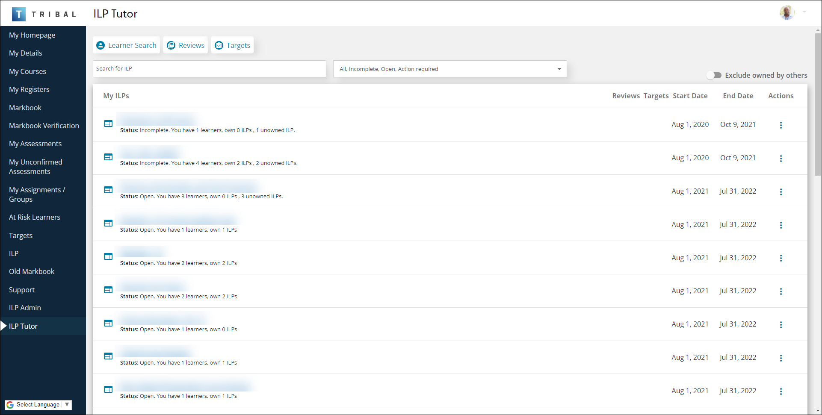Viewport: 822px width, 415px height.
Task: Click the Targets checkmark icon
Action: (x=219, y=45)
